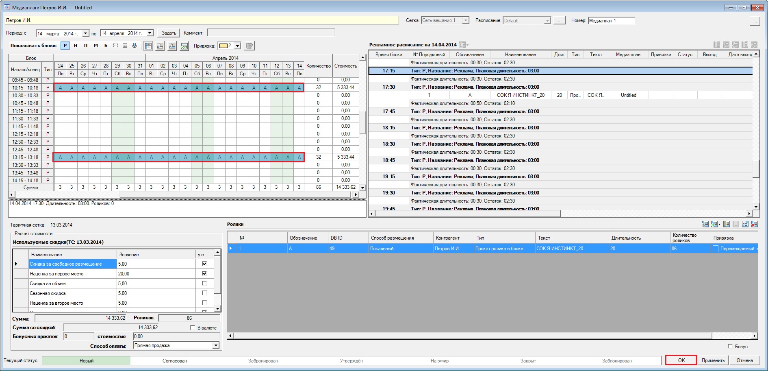Open the period start date dropdown
Viewport: 768px width, 371px height.
[x=86, y=33]
